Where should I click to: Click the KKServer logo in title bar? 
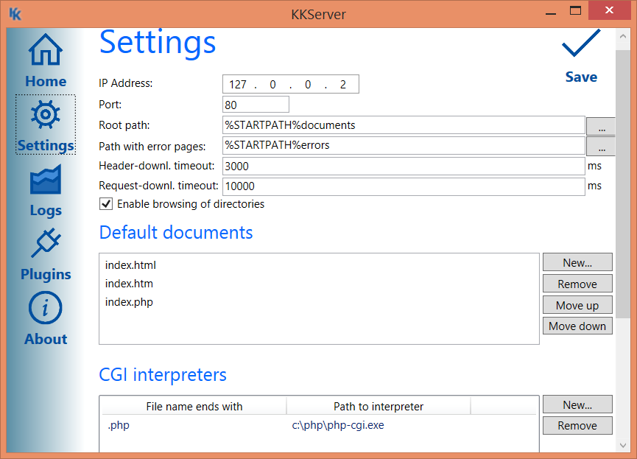(15, 14)
